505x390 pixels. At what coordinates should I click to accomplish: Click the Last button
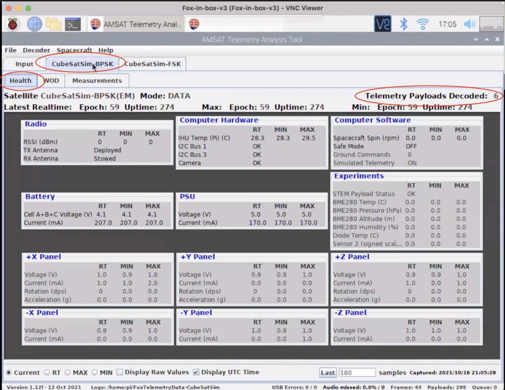coord(328,373)
